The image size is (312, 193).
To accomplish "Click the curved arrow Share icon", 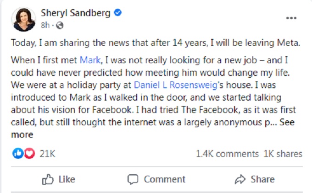I will coord(240,179).
